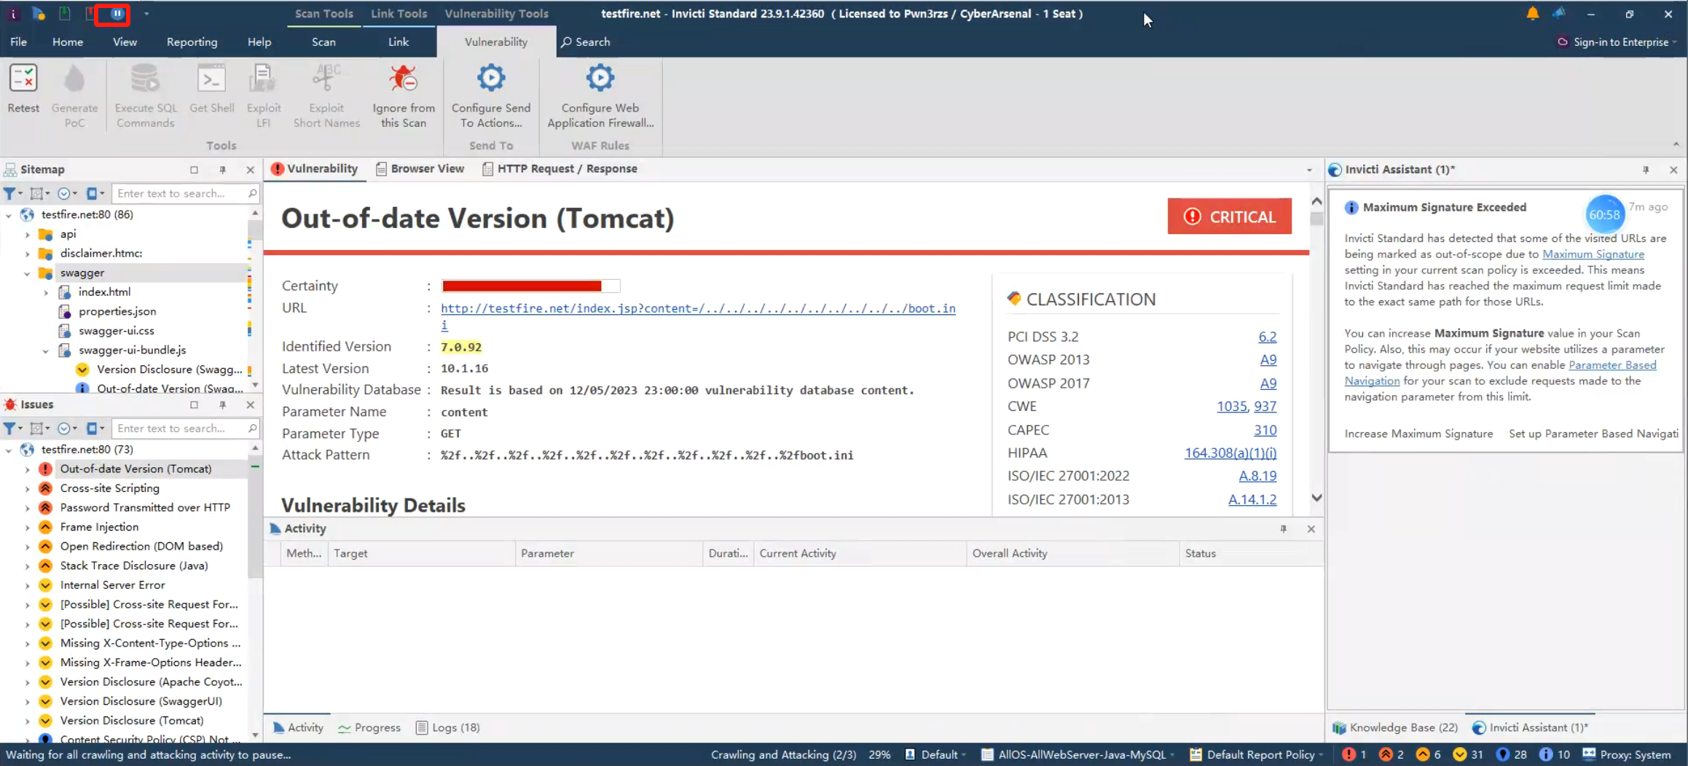Click the red Certainty progress bar
This screenshot has height=766, width=1688.
point(530,286)
